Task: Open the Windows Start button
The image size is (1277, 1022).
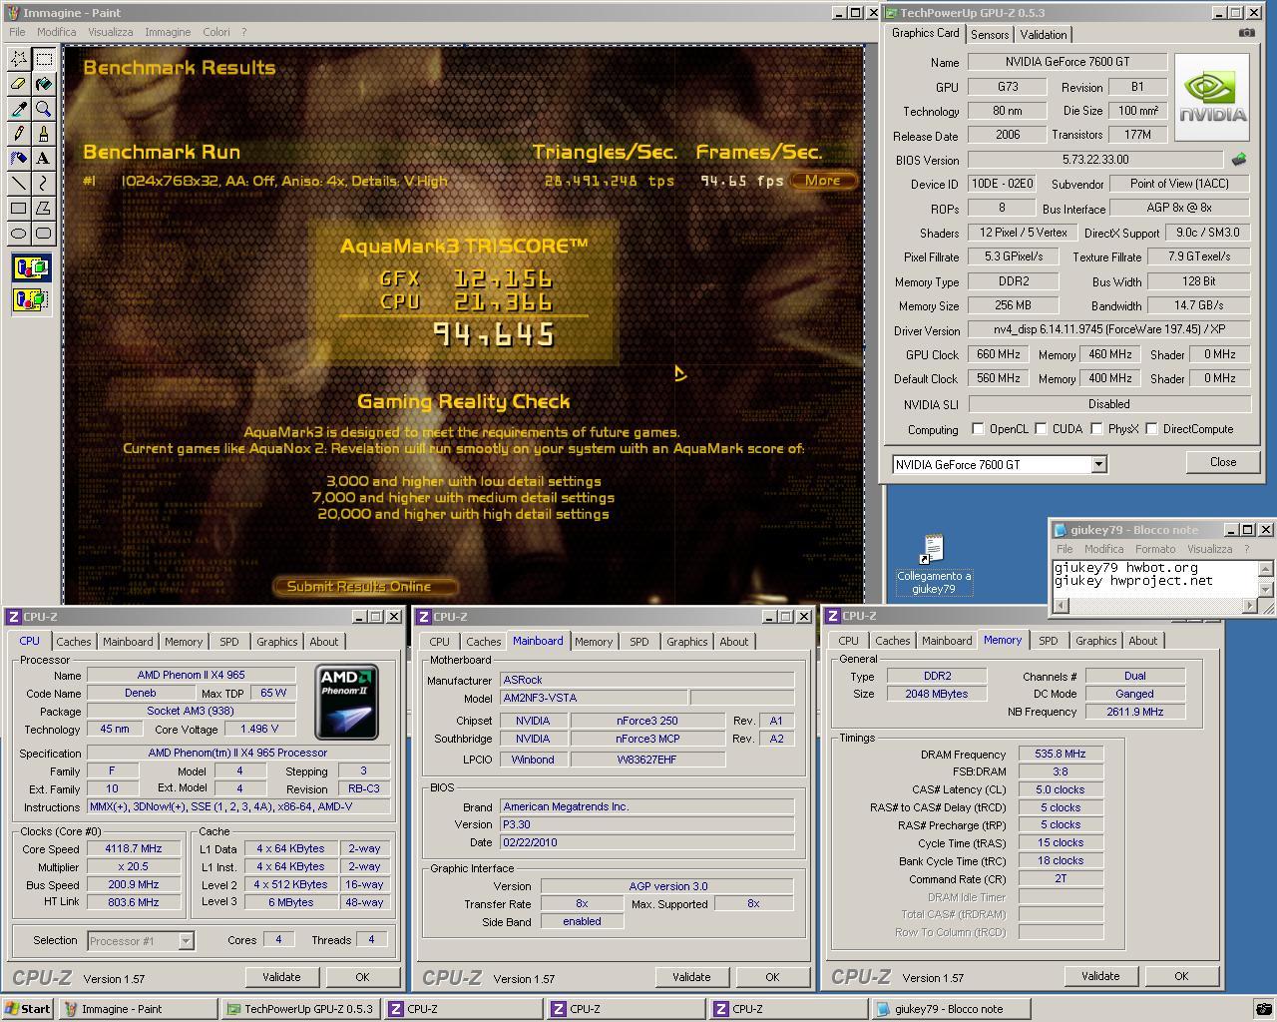Action: point(28,1009)
